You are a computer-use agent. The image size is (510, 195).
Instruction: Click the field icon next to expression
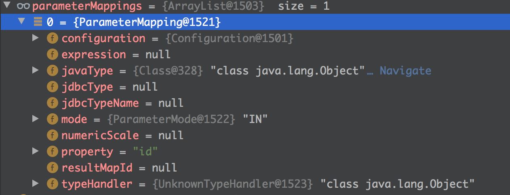point(52,55)
